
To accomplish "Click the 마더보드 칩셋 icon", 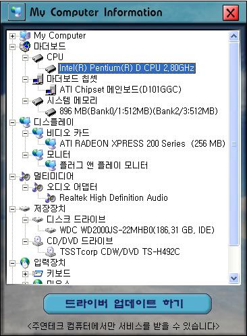I will [x=38, y=79].
